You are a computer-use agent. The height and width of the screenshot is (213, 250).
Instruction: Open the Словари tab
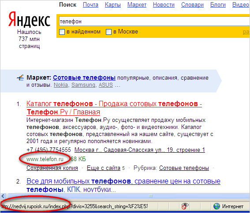[x=192, y=5]
